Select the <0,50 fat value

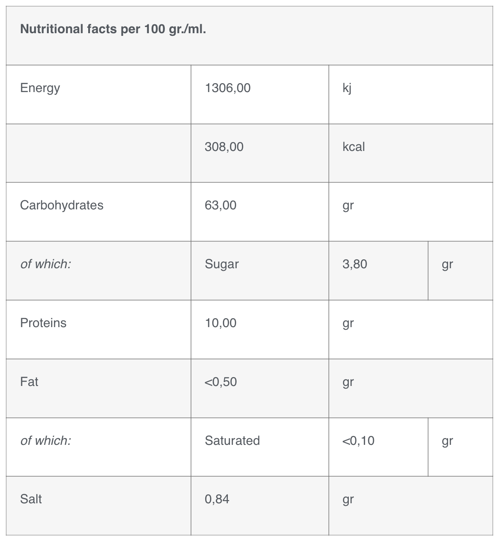(220, 382)
